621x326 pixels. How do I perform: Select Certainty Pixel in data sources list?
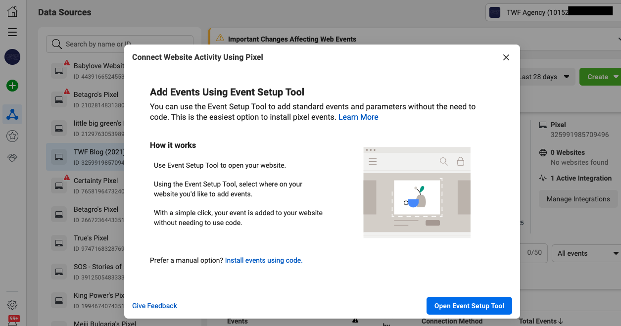pos(96,181)
